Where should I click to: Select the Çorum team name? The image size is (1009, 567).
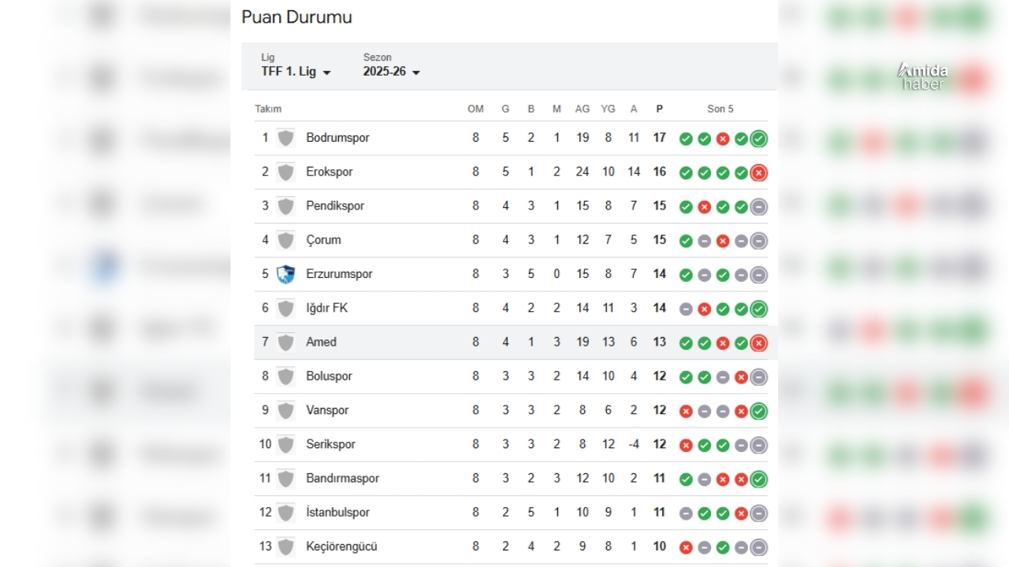[x=323, y=239]
